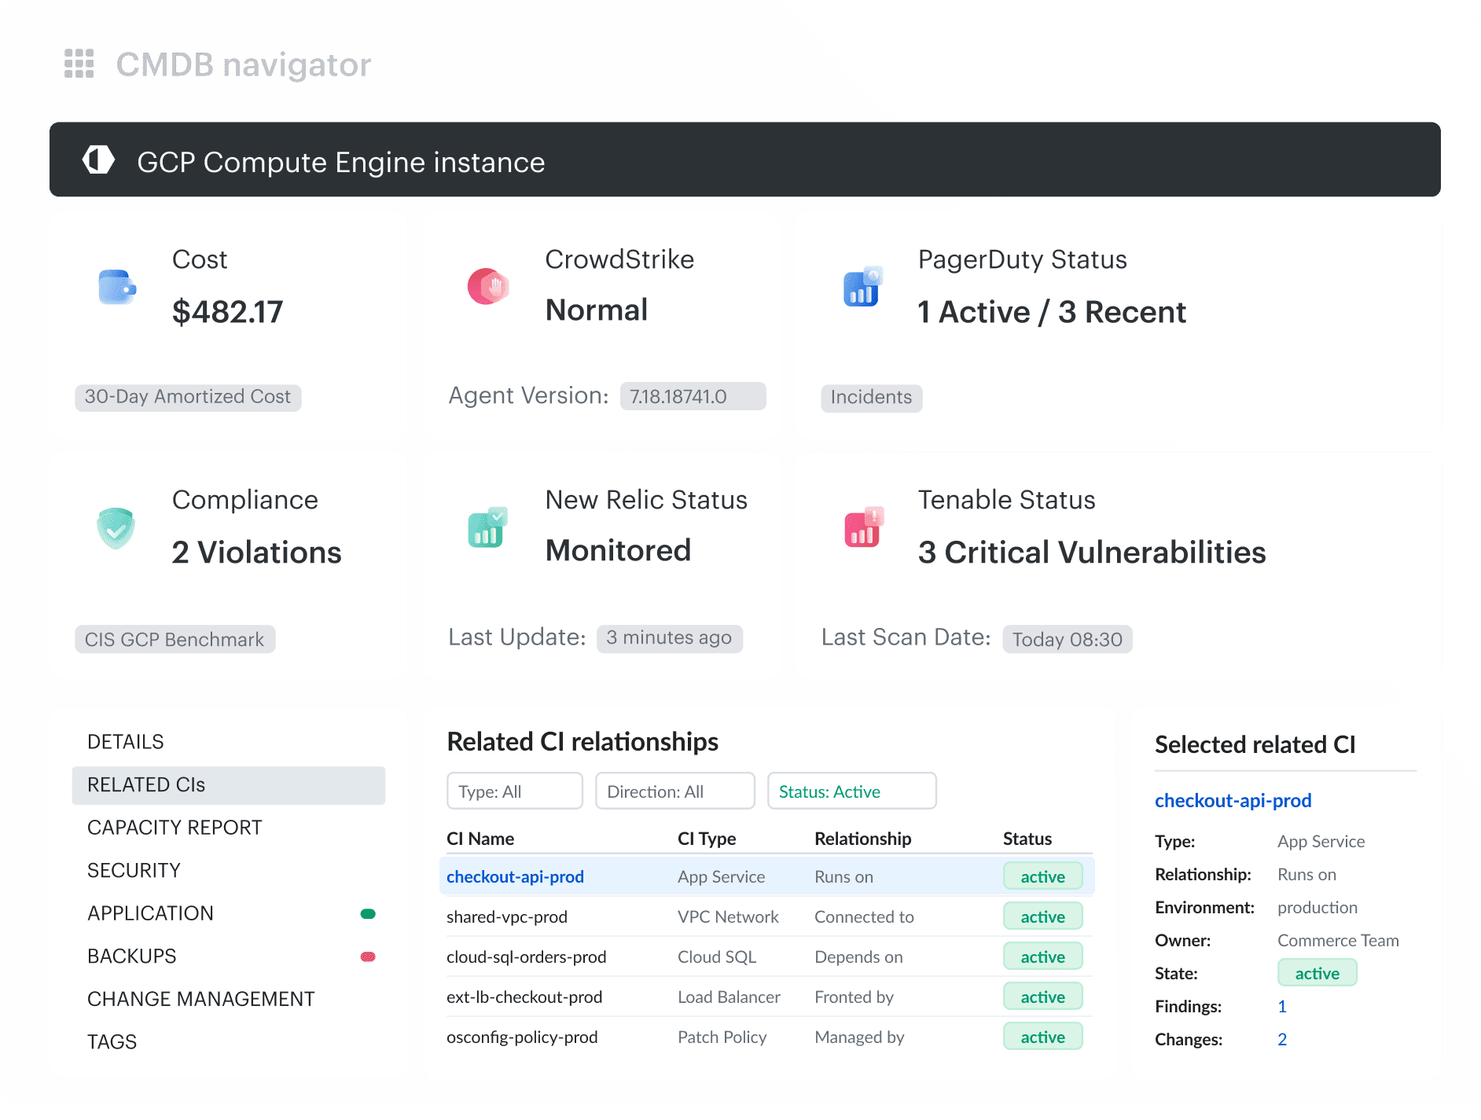
Task: Open the PagerDuty Status chart icon
Action: pyautogui.click(x=862, y=287)
